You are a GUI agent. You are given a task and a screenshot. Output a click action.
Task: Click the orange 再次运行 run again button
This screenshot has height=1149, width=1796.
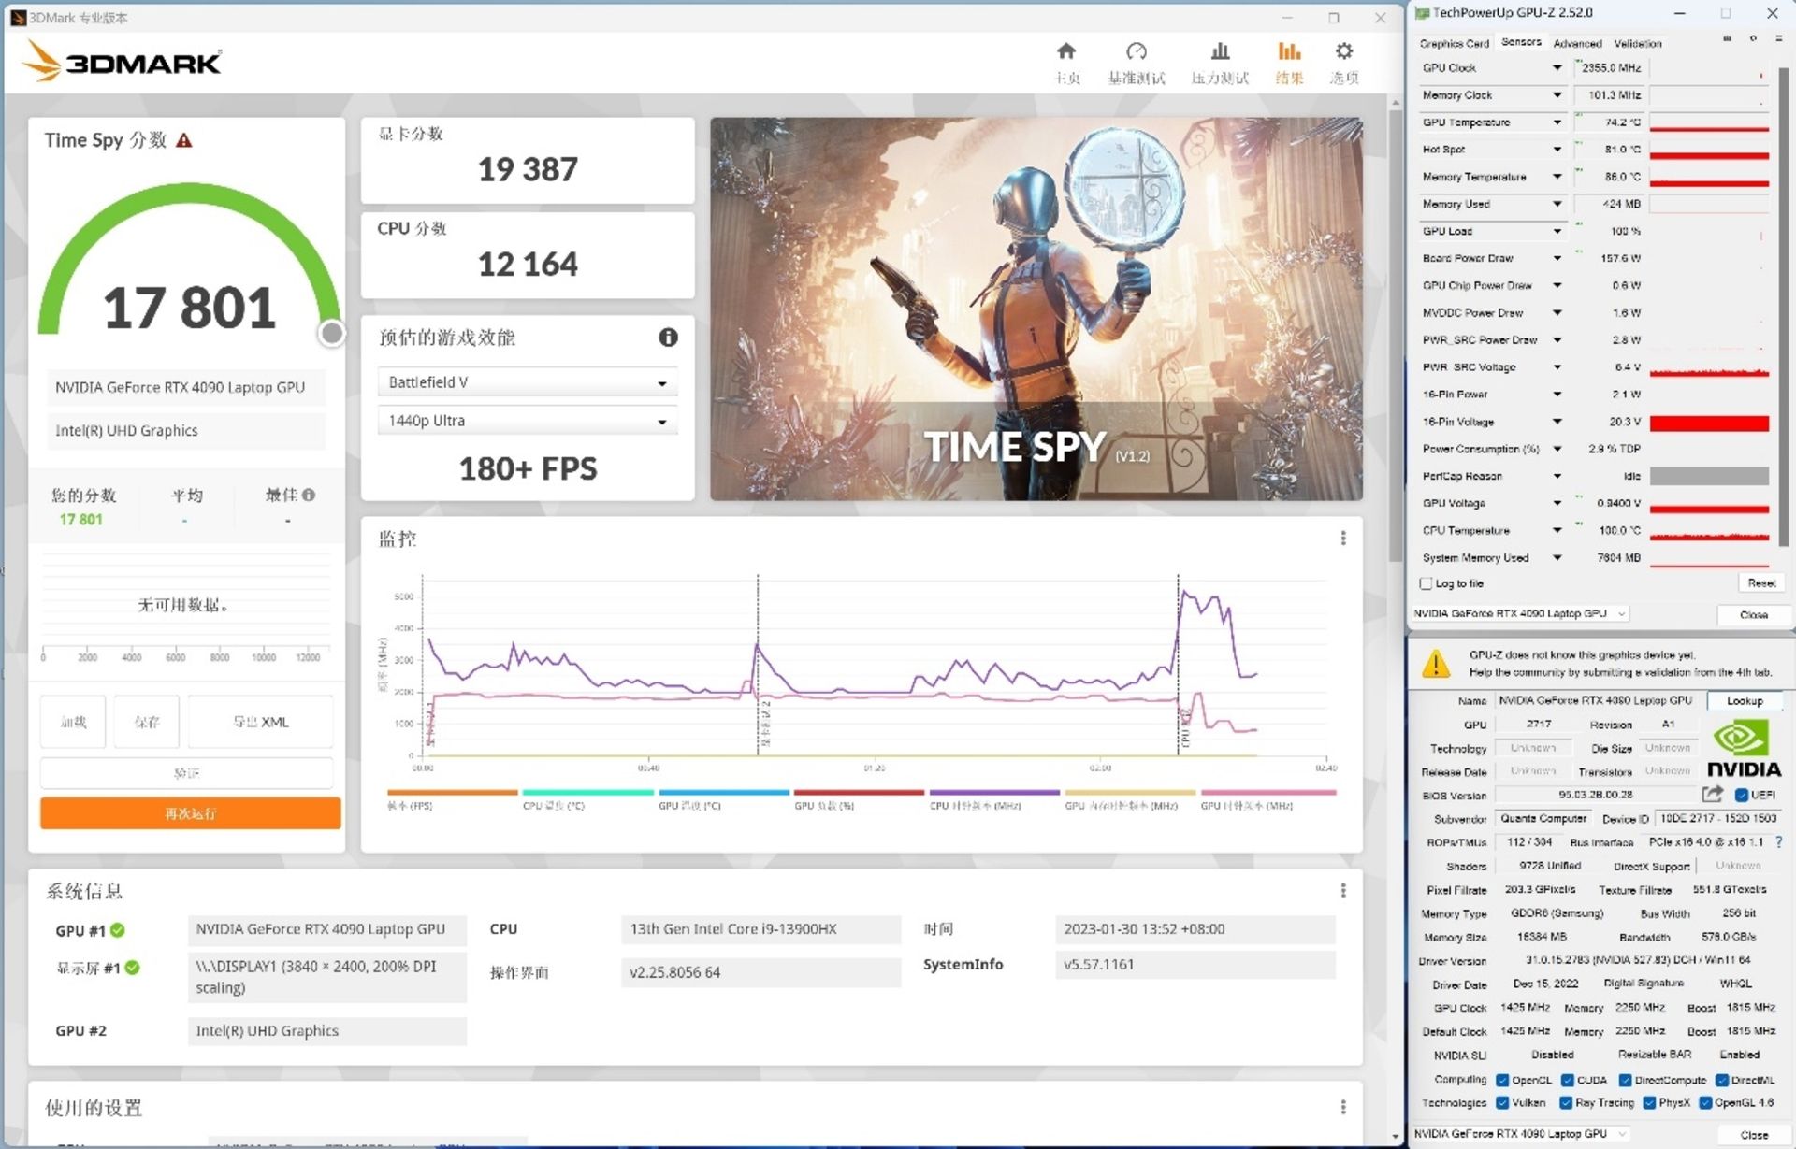190,813
